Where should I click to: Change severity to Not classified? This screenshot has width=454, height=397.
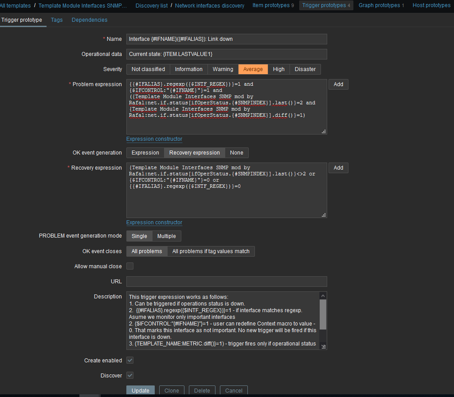[x=148, y=69]
